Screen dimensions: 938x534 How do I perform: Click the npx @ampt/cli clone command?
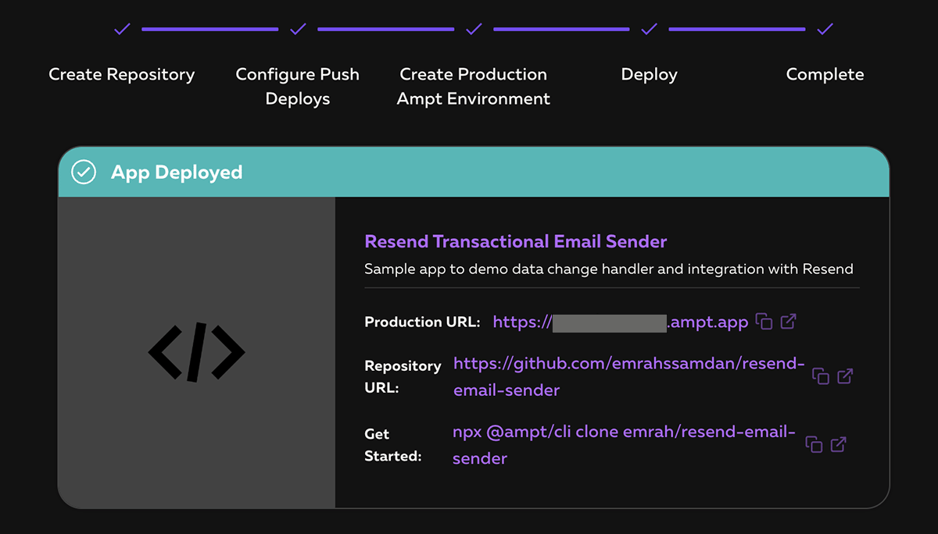(624, 445)
